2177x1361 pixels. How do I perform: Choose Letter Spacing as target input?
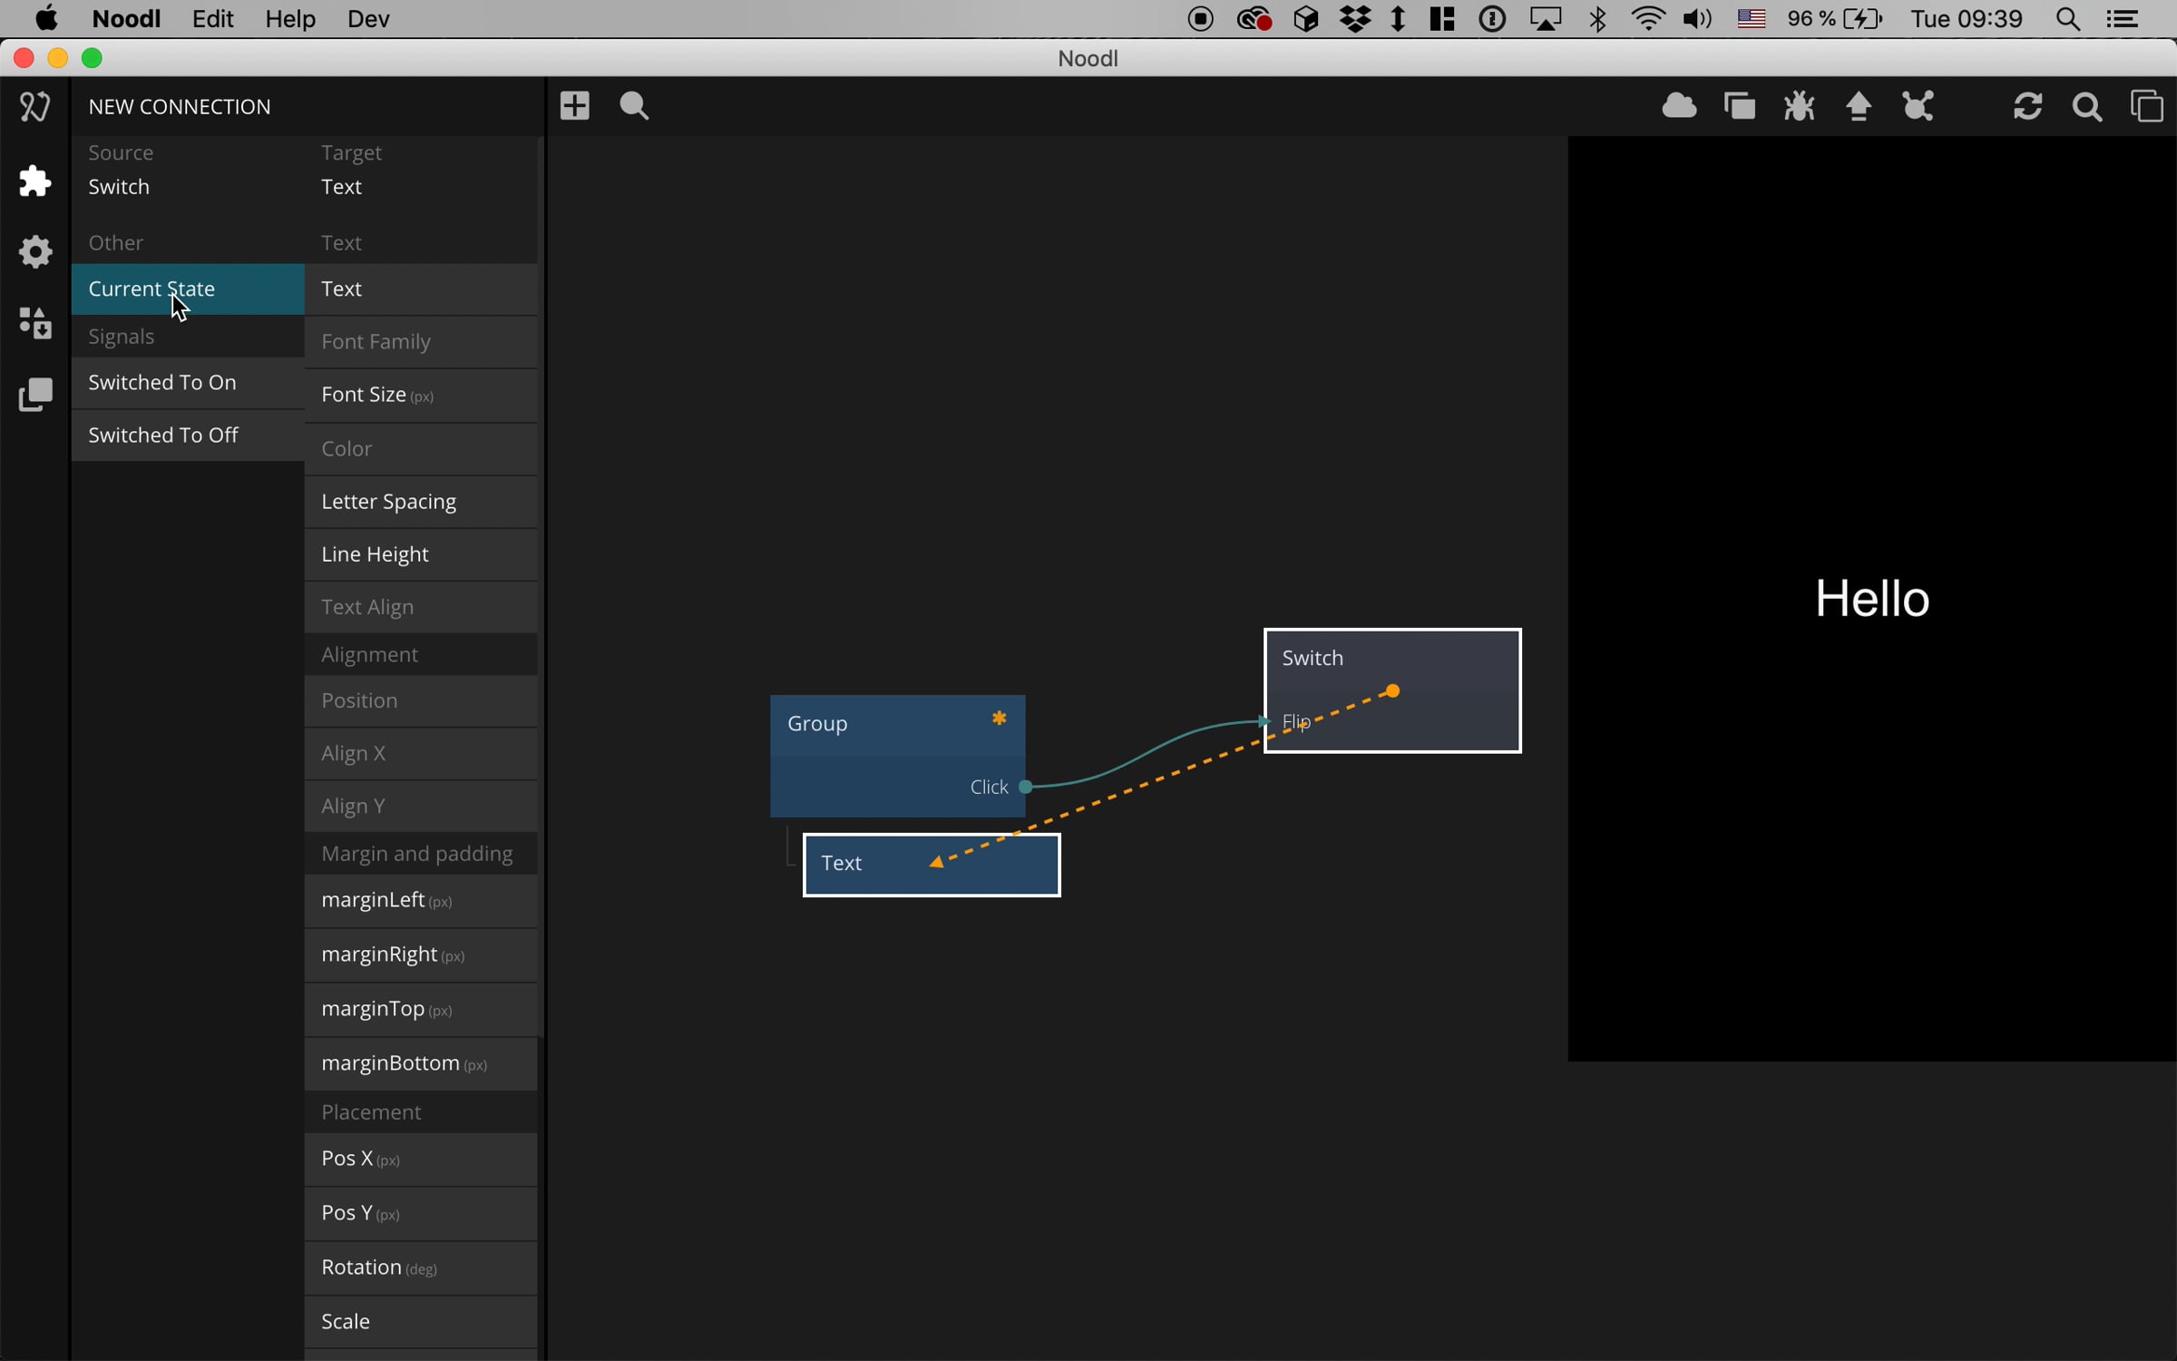click(x=421, y=503)
